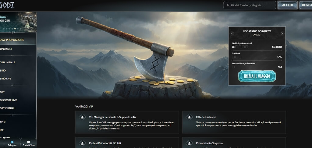
Task: Open Chat dal Vivo speech bubble icon
Action: [x=28, y=142]
